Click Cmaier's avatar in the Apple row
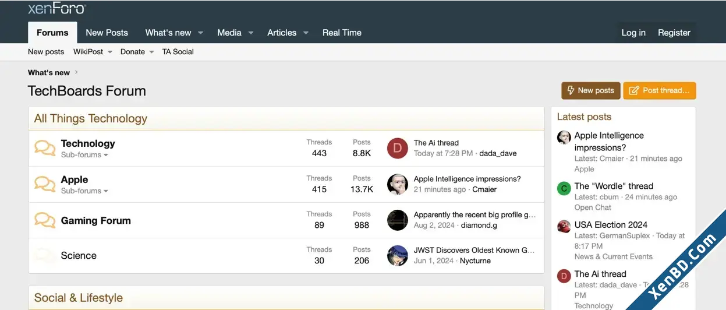The width and height of the screenshot is (726, 310). (398, 184)
